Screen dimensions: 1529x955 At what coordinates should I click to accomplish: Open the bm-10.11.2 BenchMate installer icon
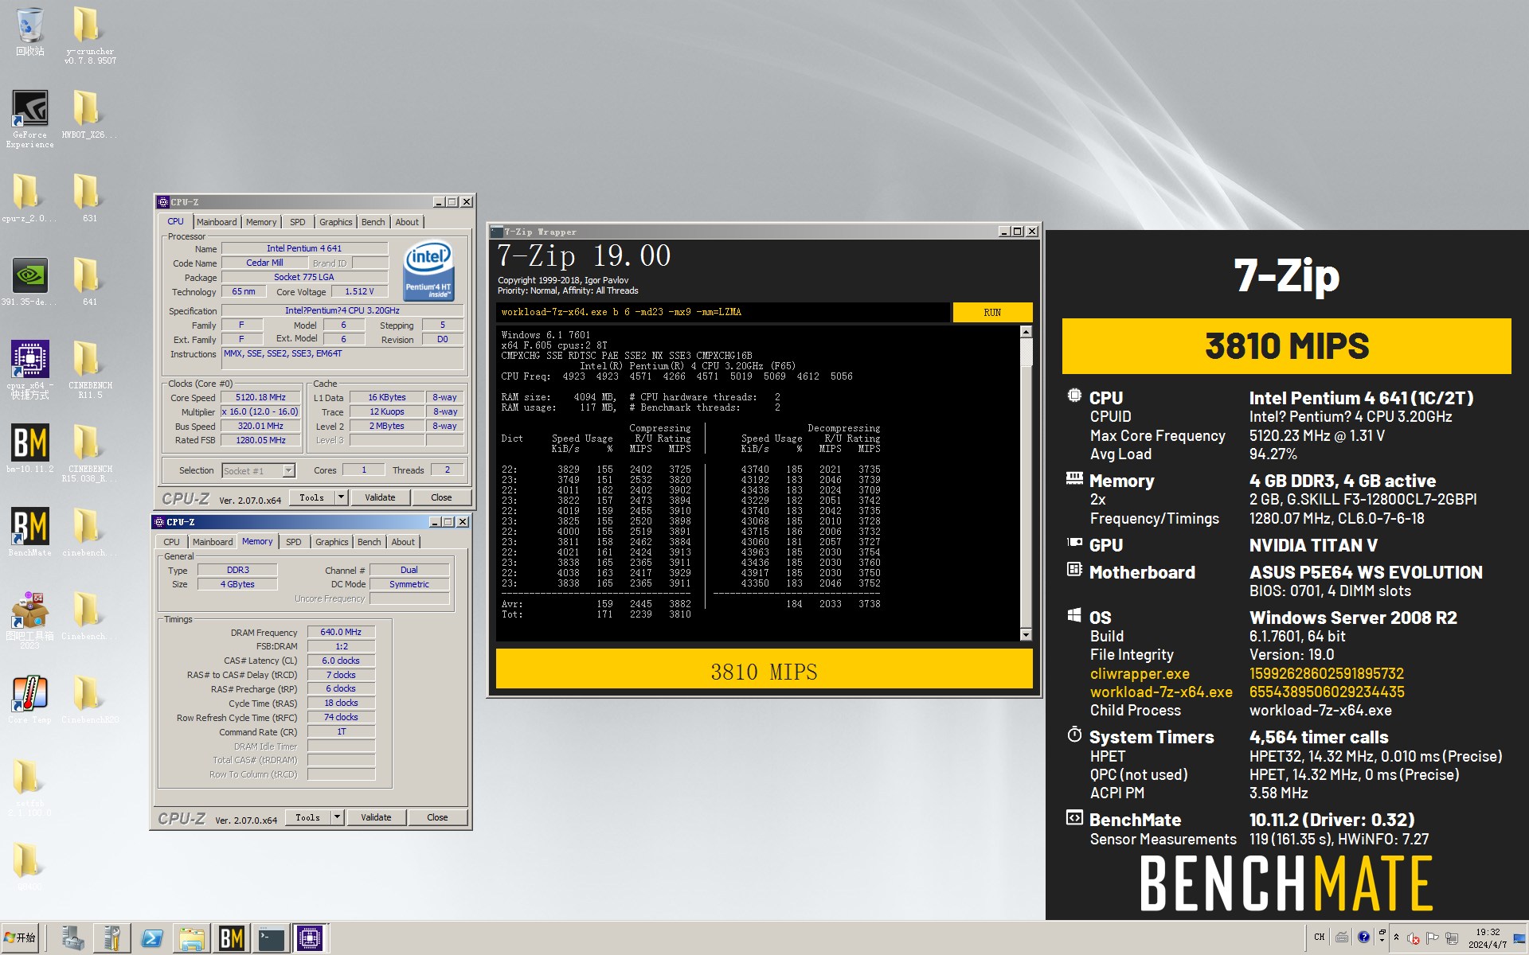pyautogui.click(x=29, y=448)
